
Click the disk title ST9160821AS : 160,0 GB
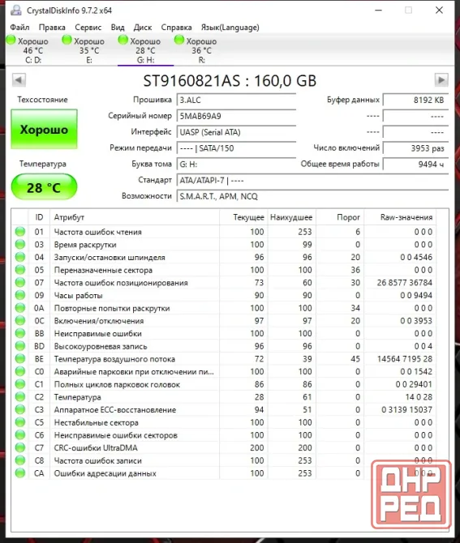tap(230, 81)
